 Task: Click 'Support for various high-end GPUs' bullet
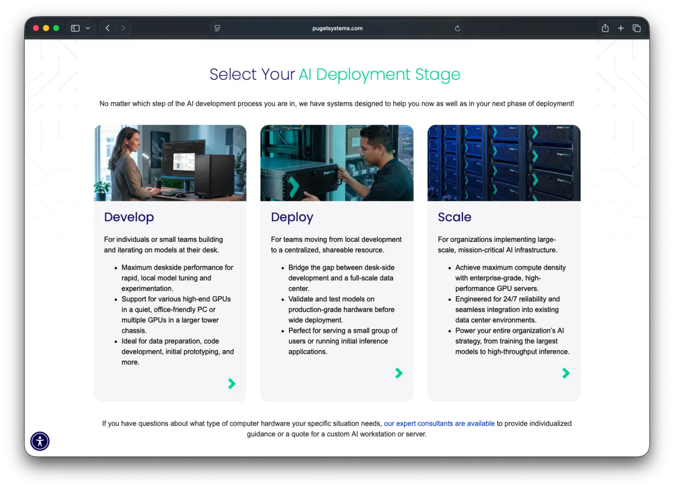(176, 315)
